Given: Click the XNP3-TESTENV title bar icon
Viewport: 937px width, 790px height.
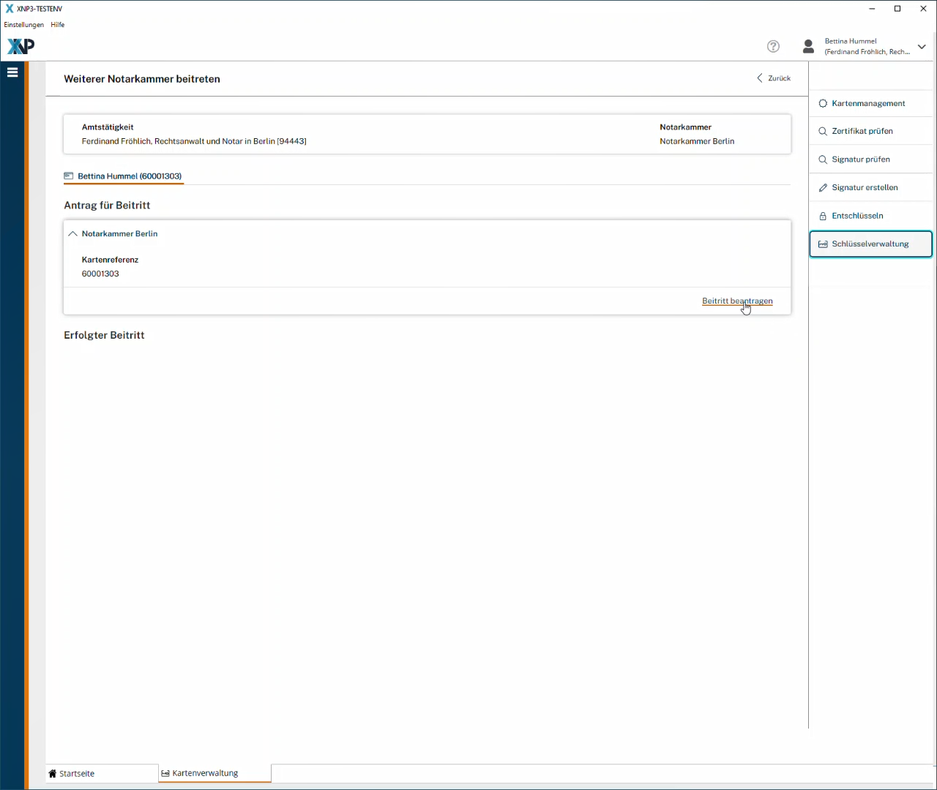Looking at the screenshot, I should [x=10, y=9].
